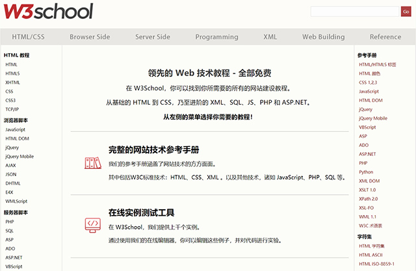The width and height of the screenshot is (416, 271).
Task: Open HTML DOM tutorial in left sidebar
Action: coord(17,138)
